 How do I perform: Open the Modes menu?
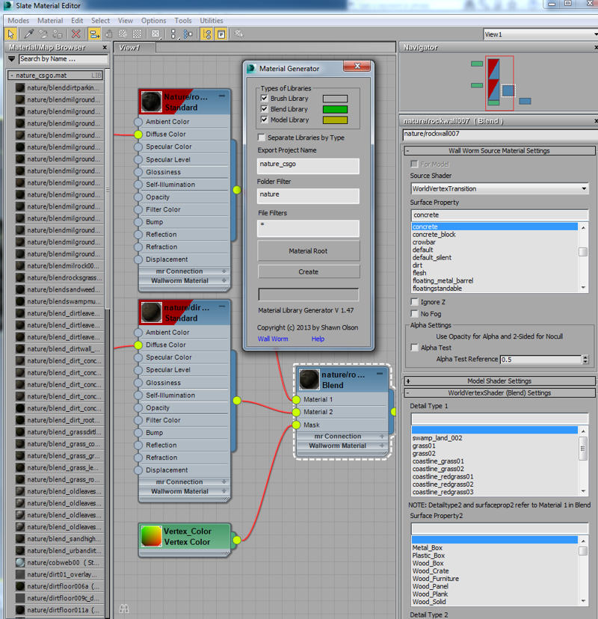click(19, 20)
